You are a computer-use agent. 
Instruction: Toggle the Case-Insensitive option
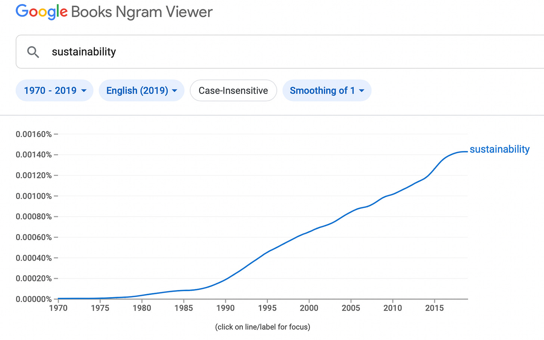click(x=233, y=91)
